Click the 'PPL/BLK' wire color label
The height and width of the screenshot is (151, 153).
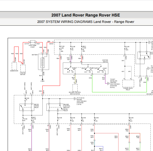pyautogui.click(x=103, y=78)
